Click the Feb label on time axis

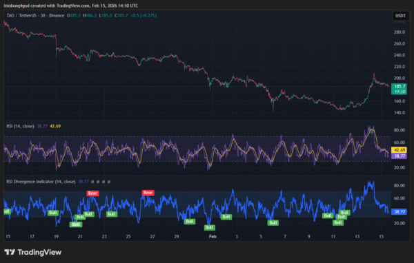click(213, 237)
